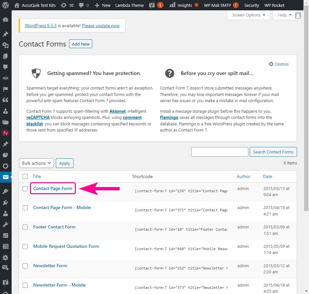The image size is (309, 294).
Task: Open the Flamingo plugin link
Action: (x=169, y=118)
